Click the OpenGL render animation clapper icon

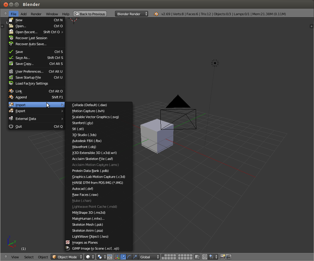[x=228, y=257]
